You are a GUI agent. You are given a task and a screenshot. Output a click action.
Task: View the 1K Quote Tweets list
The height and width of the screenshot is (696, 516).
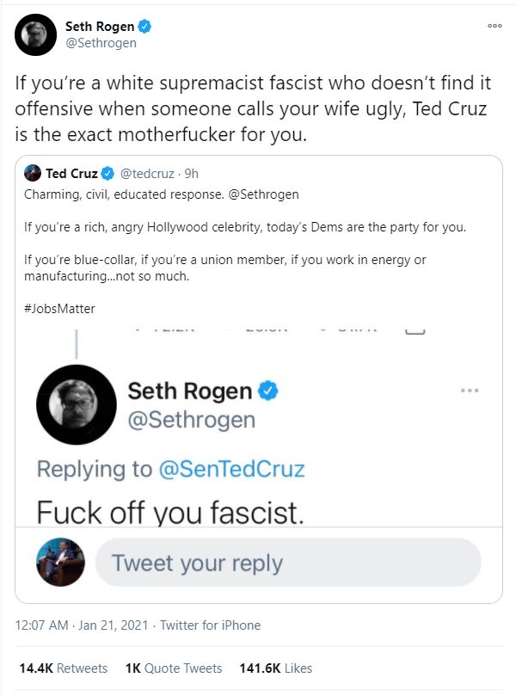[173, 668]
